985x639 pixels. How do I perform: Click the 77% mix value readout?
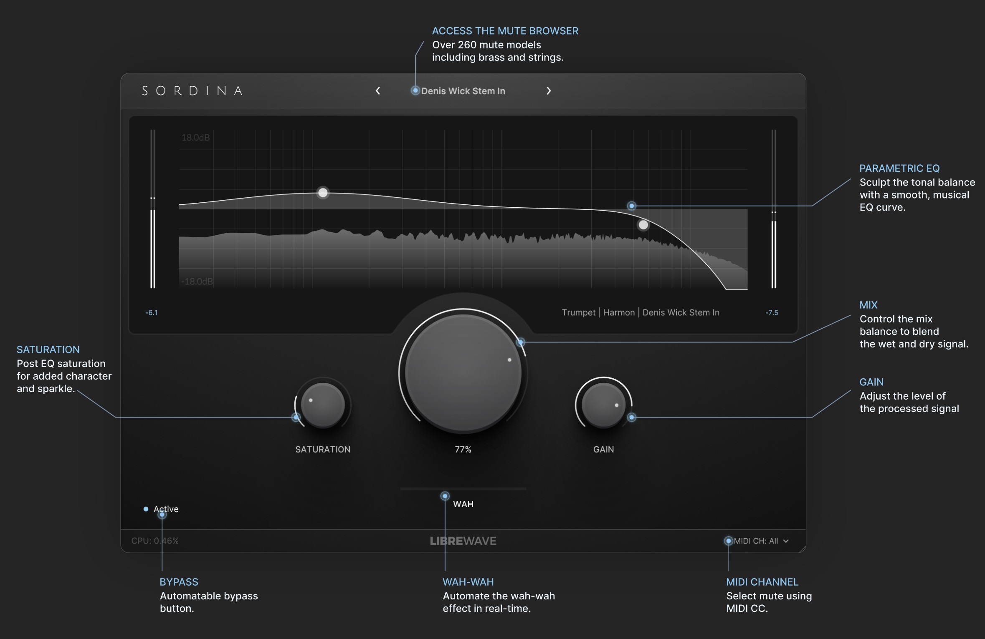coord(463,449)
